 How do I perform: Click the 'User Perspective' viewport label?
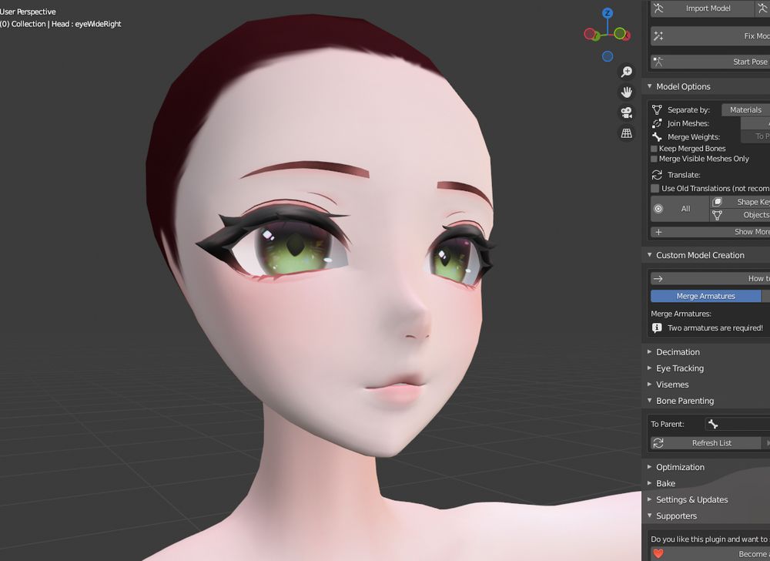(x=28, y=12)
